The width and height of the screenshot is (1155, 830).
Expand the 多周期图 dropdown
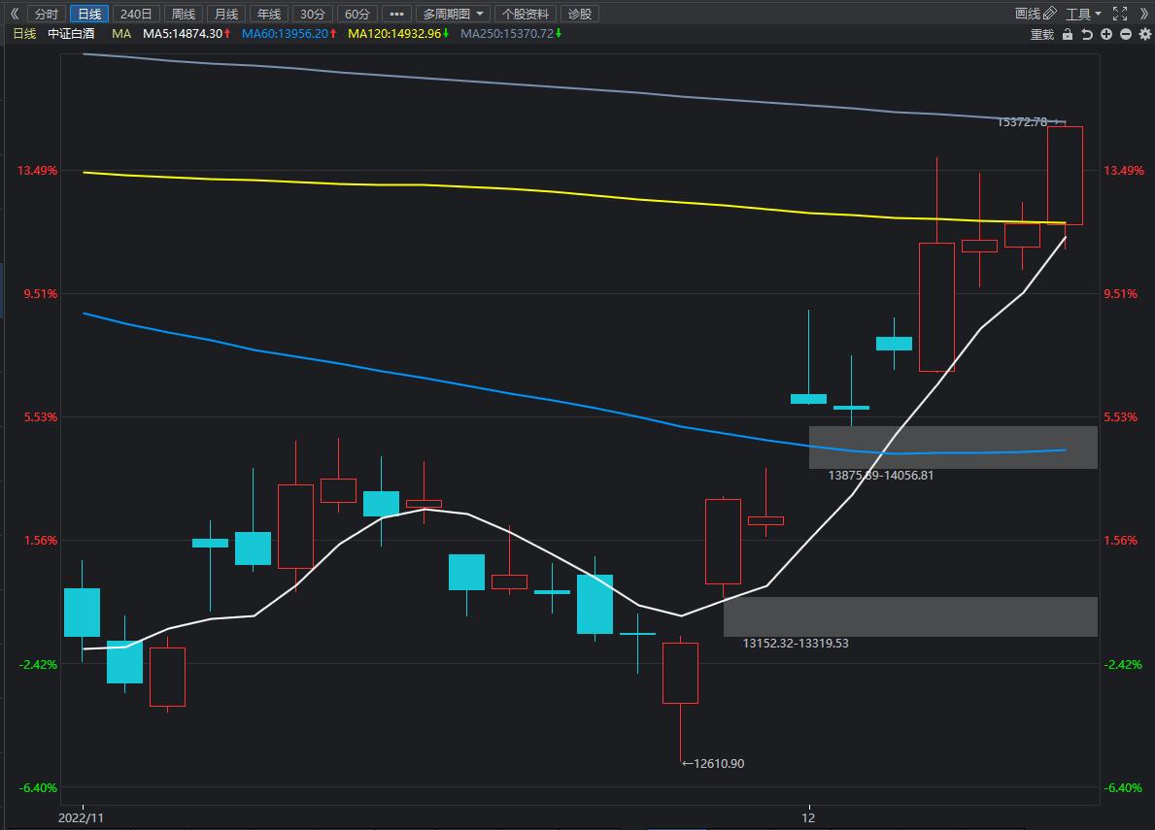click(453, 14)
